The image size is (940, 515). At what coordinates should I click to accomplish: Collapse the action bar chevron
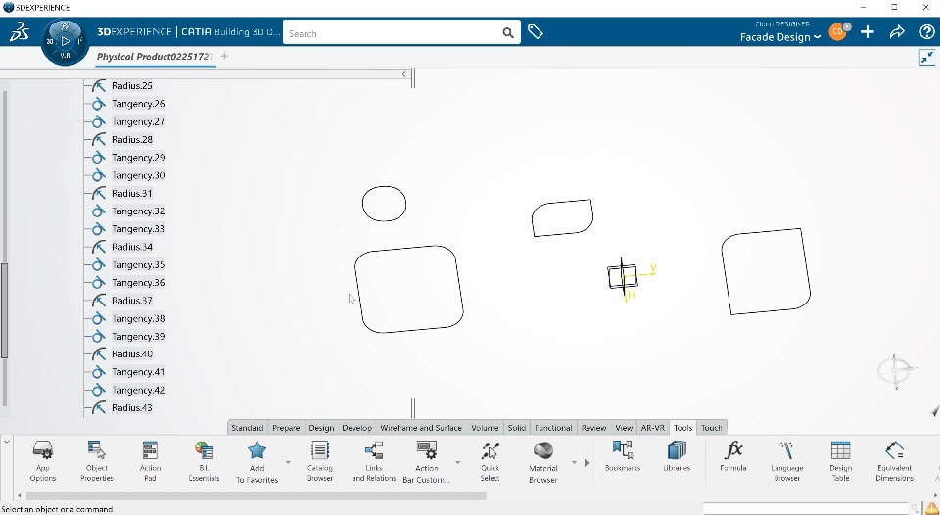pos(7,442)
